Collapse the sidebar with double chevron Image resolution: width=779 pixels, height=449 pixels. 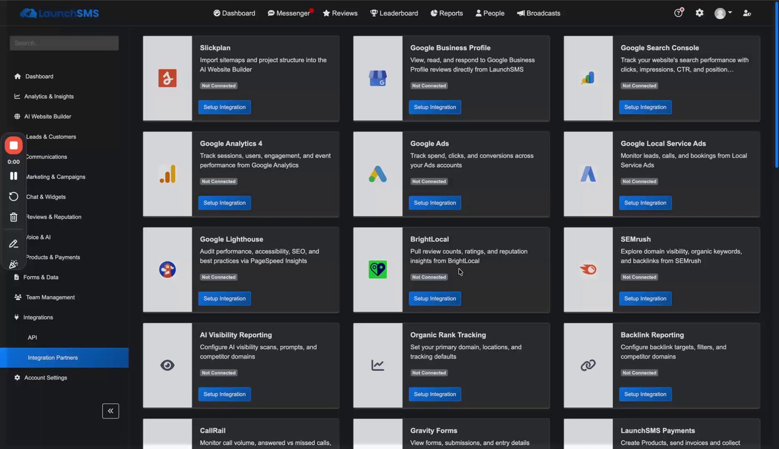(110, 410)
